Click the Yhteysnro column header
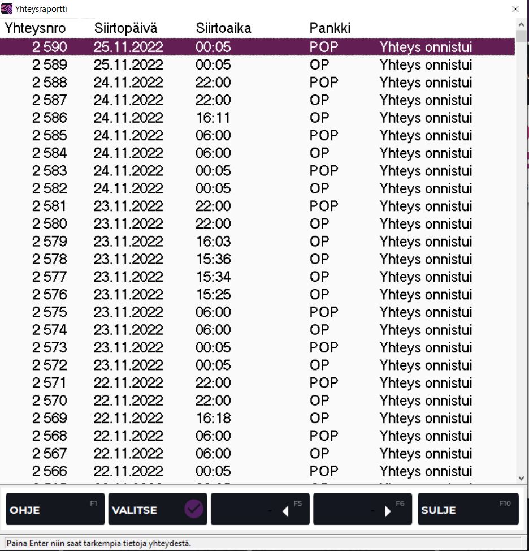This screenshot has width=529, height=551. pyautogui.click(x=35, y=28)
